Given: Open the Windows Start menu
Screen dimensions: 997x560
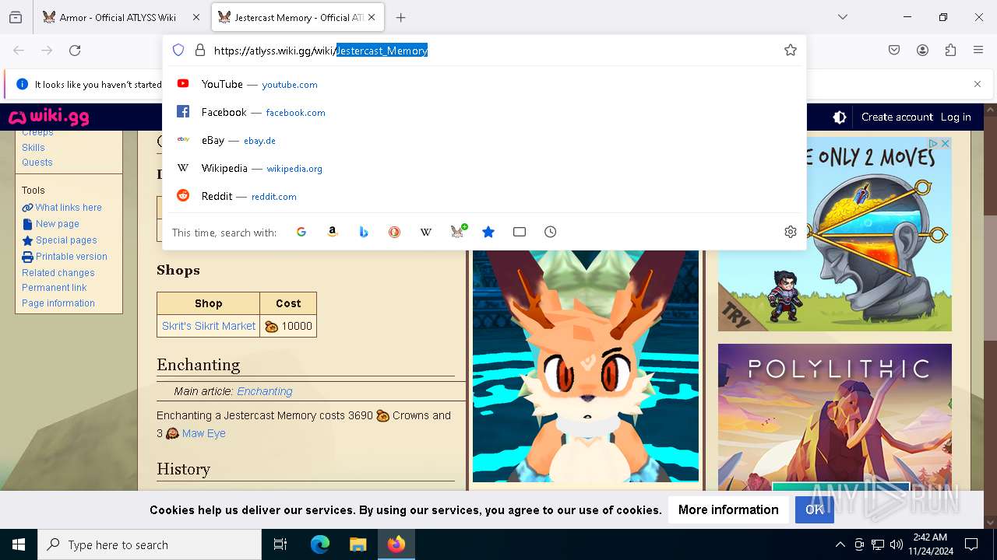Looking at the screenshot, I should pyautogui.click(x=19, y=544).
